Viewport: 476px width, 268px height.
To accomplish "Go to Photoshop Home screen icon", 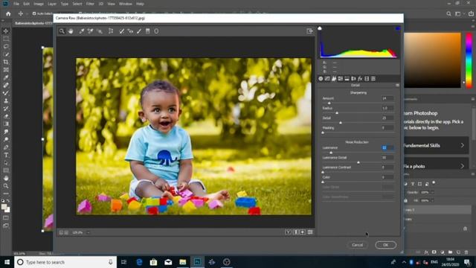I will pos(8,13).
